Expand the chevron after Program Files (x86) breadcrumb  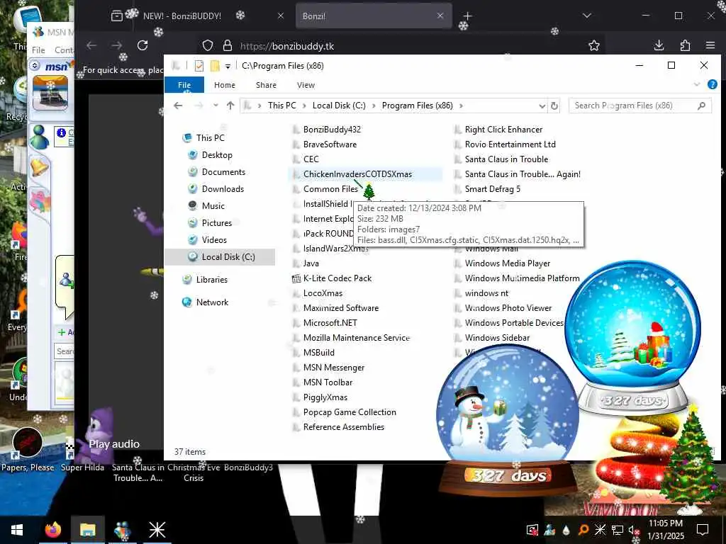tap(461, 106)
